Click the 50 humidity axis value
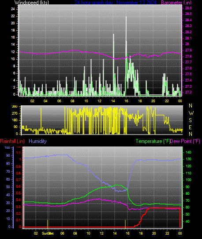The width and height of the screenshot is (202, 239). [8, 187]
